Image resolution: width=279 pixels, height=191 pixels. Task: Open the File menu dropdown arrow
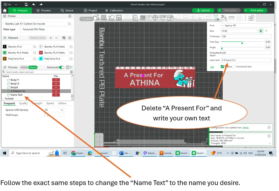(x=16, y=4)
